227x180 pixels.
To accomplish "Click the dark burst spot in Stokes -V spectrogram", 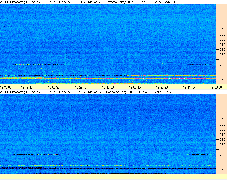I will (137, 22).
